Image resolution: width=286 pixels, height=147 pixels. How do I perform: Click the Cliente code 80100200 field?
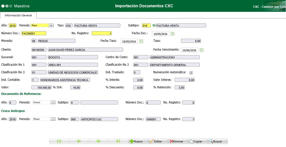[x=39, y=50]
